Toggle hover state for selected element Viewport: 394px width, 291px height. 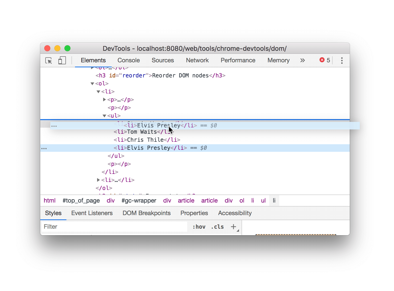(x=199, y=226)
